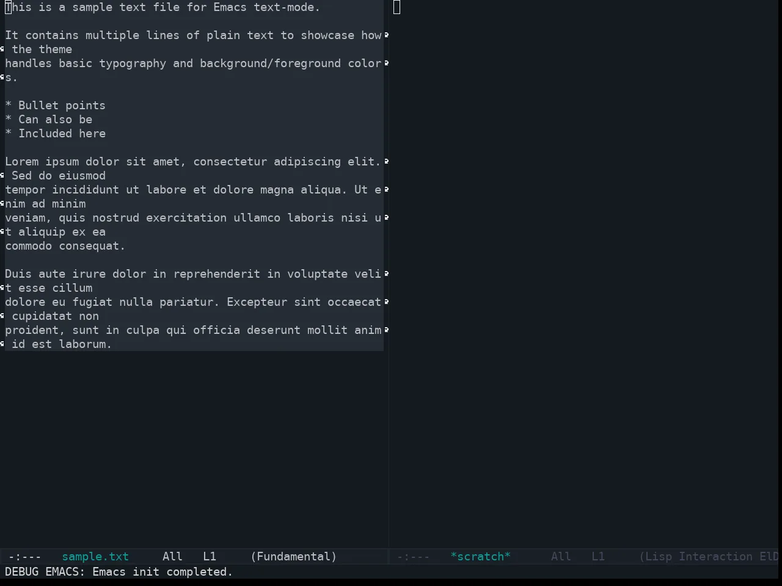The width and height of the screenshot is (782, 586).
Task: Click the sample.txt buffer name in mode line
Action: coord(95,557)
